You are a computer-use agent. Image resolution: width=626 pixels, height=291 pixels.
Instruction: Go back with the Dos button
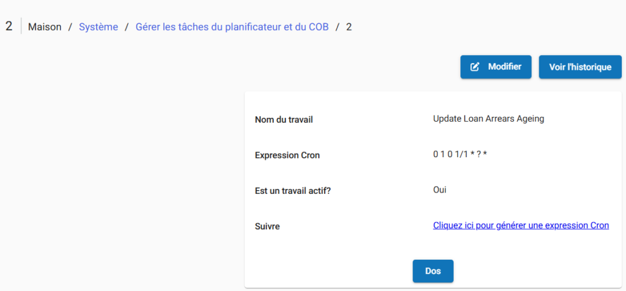tap(433, 271)
